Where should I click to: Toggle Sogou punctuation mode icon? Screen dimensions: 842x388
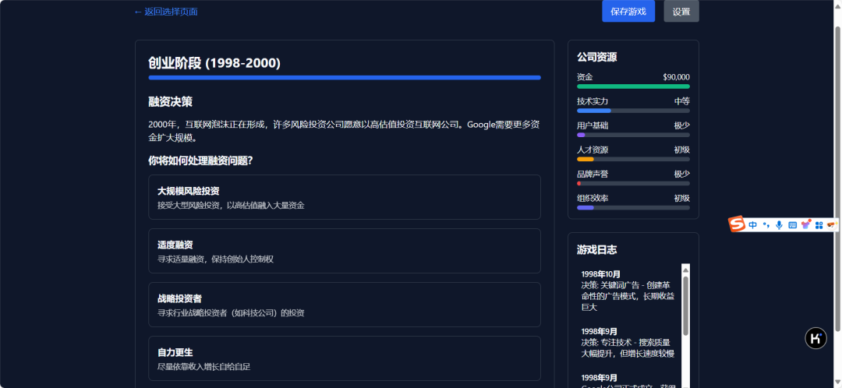(766, 225)
